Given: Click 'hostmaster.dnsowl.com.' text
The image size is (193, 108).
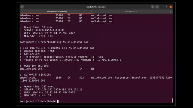Looking at the screenshot, I should pos(131,78).
